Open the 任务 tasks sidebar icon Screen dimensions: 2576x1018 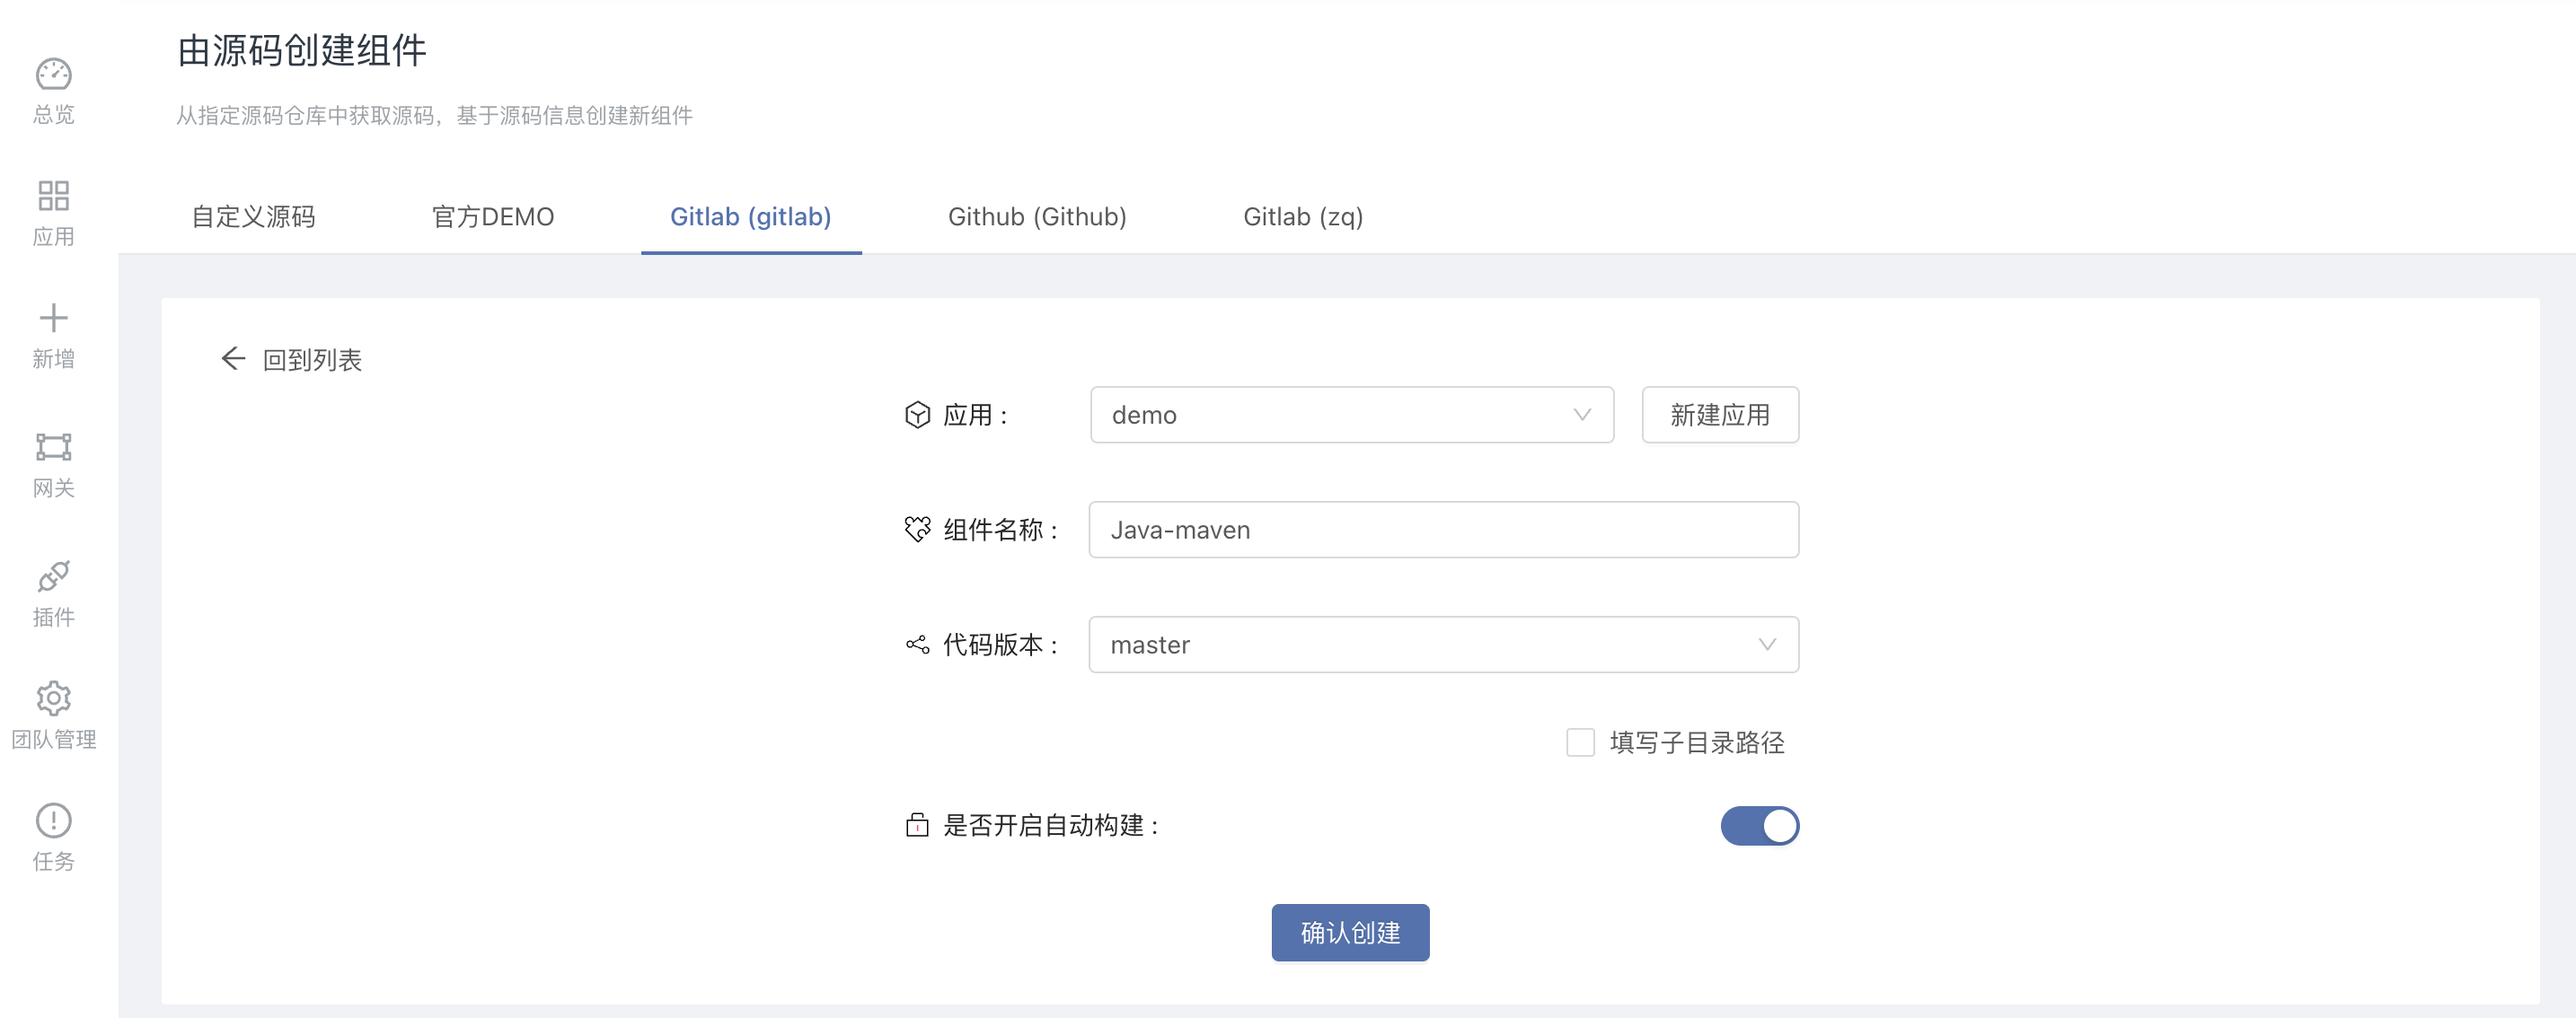click(53, 821)
